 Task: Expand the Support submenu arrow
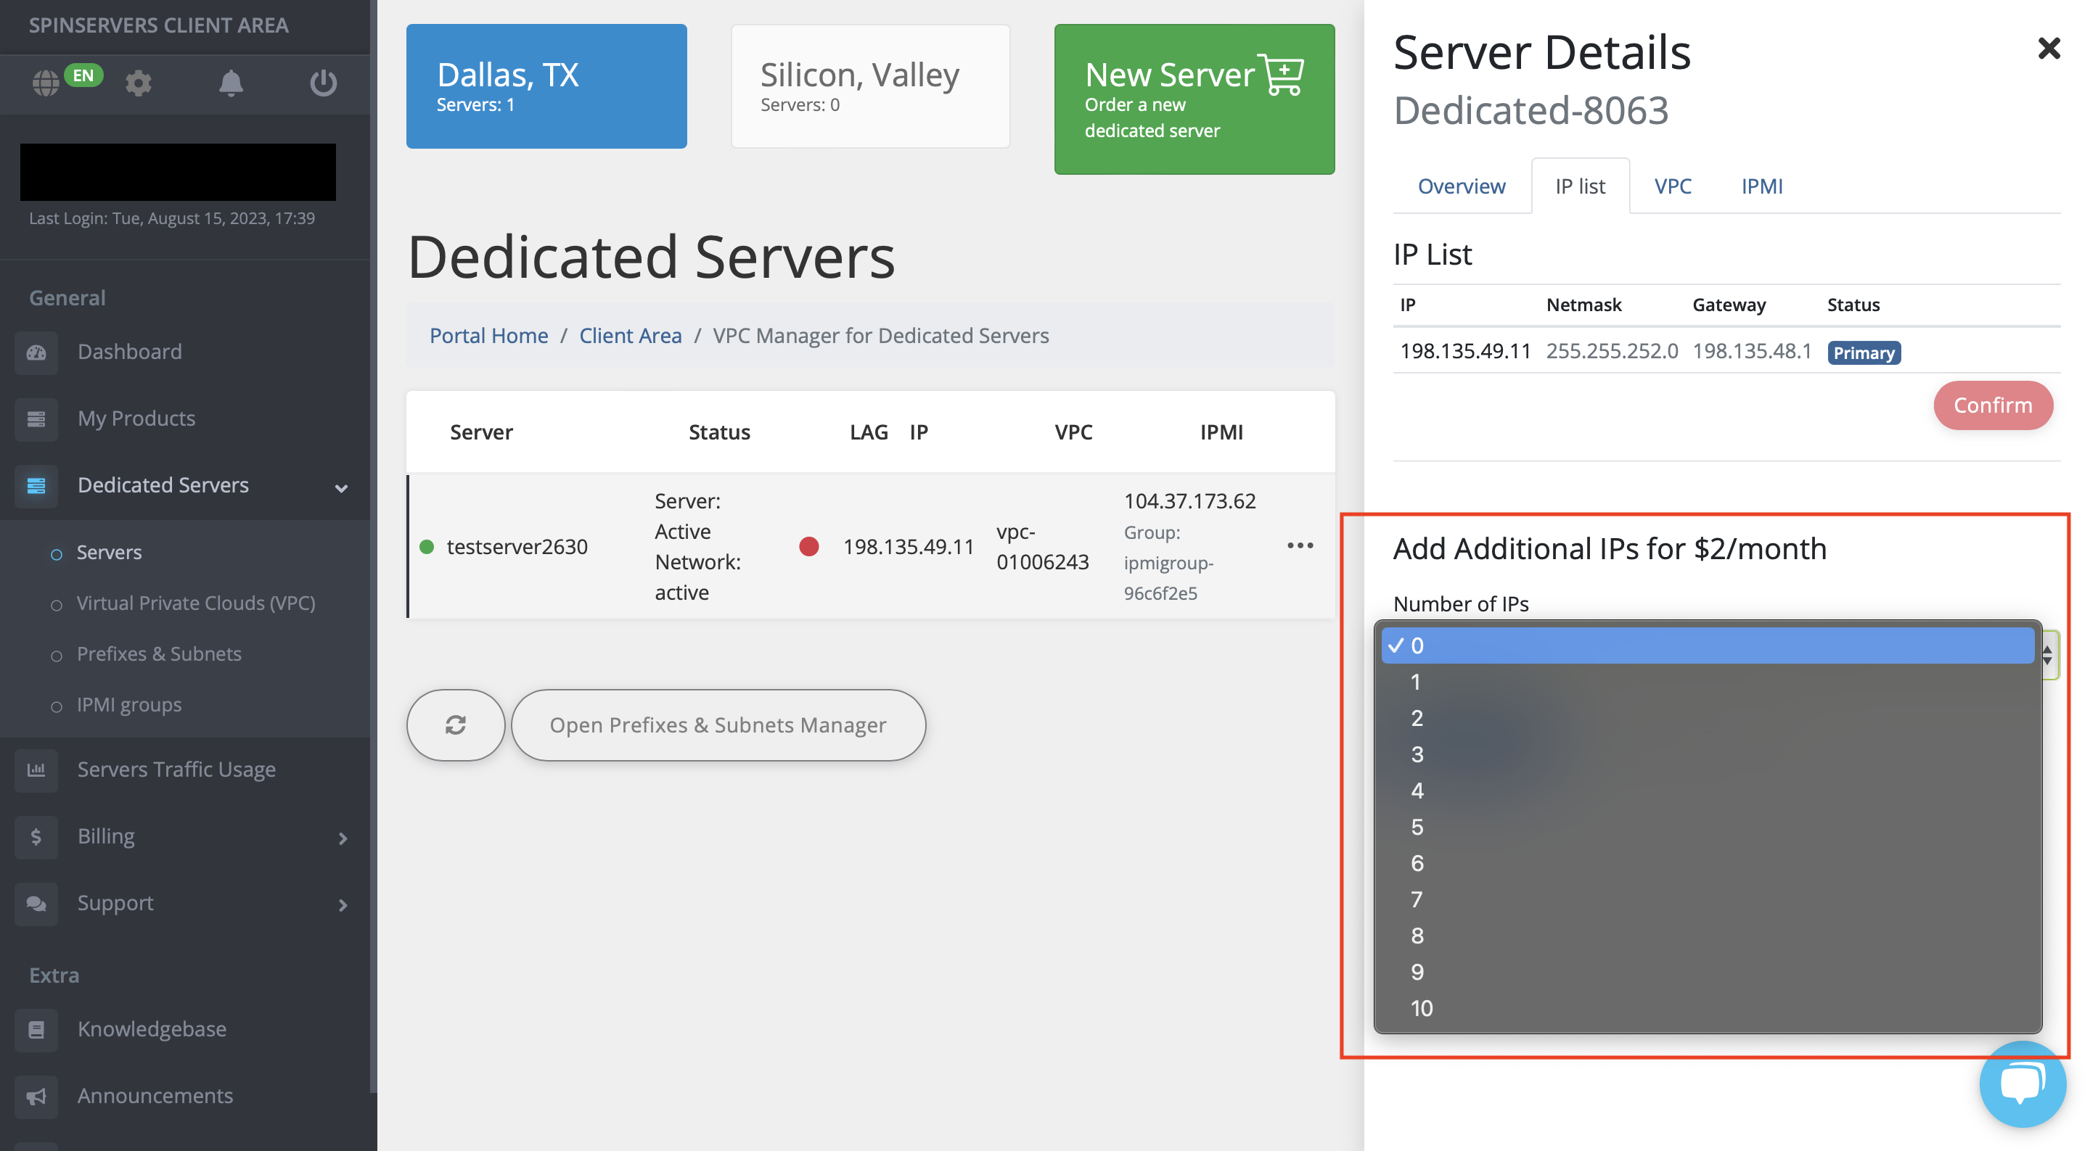(343, 905)
